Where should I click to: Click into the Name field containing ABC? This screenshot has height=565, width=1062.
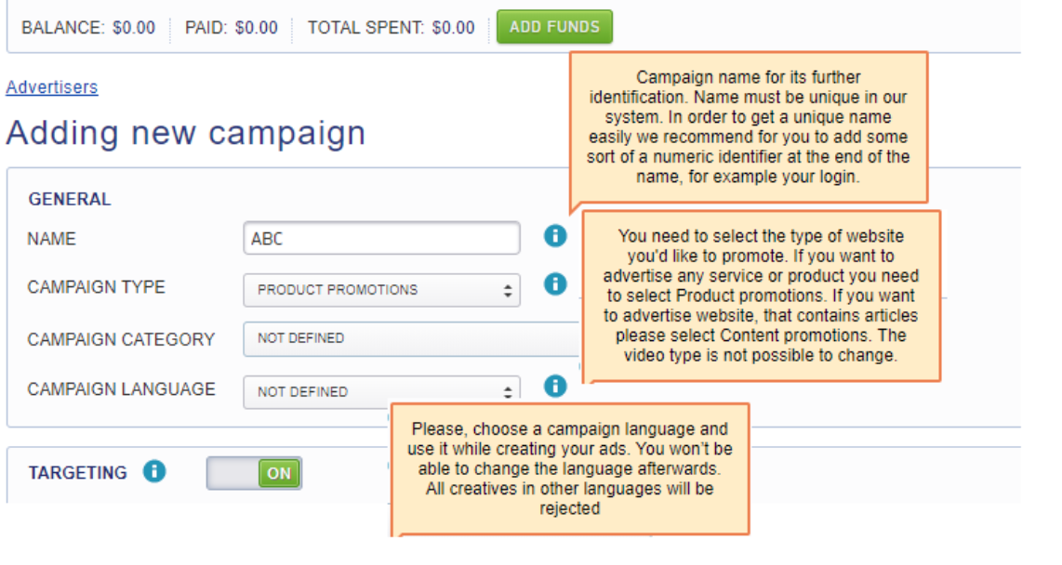pos(381,239)
